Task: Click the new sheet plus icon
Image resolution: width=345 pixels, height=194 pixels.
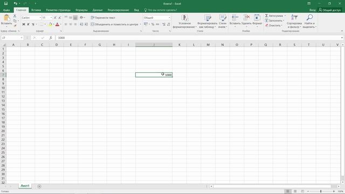Action: coord(39,186)
